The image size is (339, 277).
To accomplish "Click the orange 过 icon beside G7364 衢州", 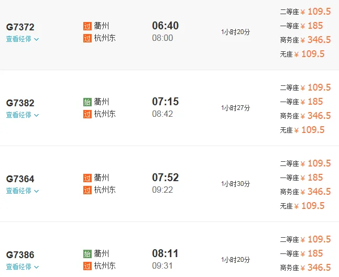I will click(x=87, y=178).
